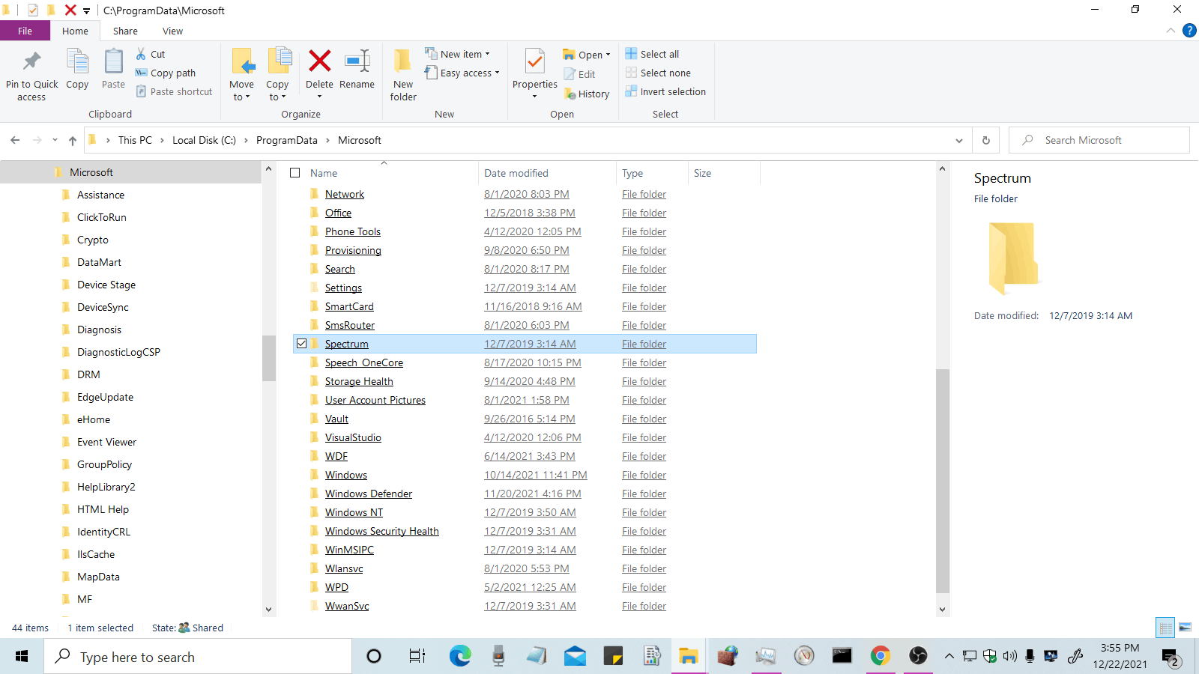Open the User Account Pictures folder
The image size is (1199, 674).
375,400
